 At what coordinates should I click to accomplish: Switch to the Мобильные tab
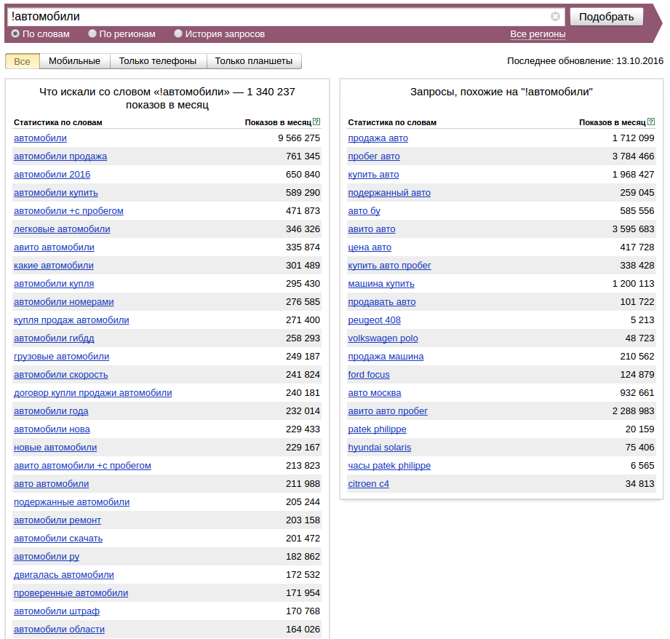click(x=75, y=61)
